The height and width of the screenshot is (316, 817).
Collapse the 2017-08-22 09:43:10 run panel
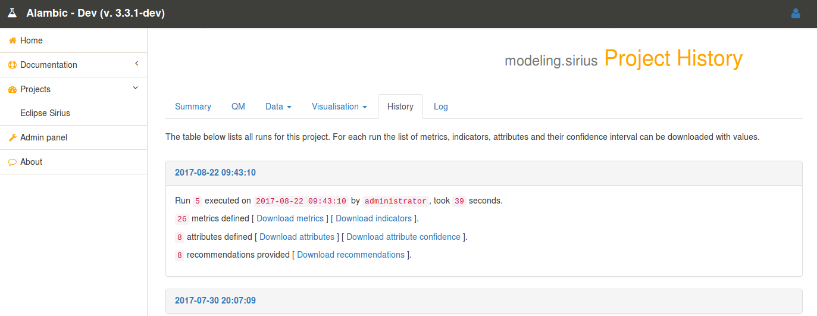point(215,173)
